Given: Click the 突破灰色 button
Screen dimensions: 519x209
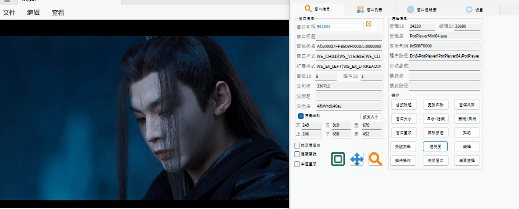Looking at the screenshot, I should [x=403, y=147].
